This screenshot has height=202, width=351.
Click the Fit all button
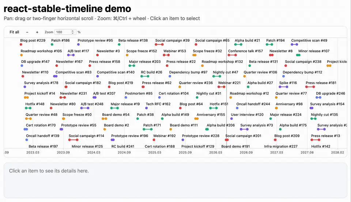click(x=14, y=32)
